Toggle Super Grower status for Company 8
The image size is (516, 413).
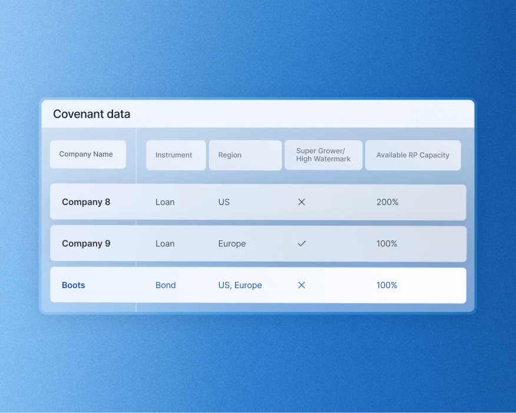pyautogui.click(x=301, y=201)
